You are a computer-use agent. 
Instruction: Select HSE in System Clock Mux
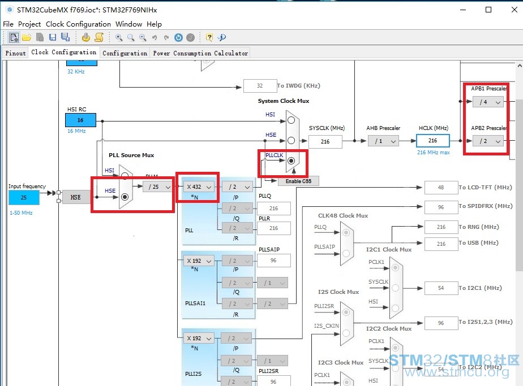[291, 141]
